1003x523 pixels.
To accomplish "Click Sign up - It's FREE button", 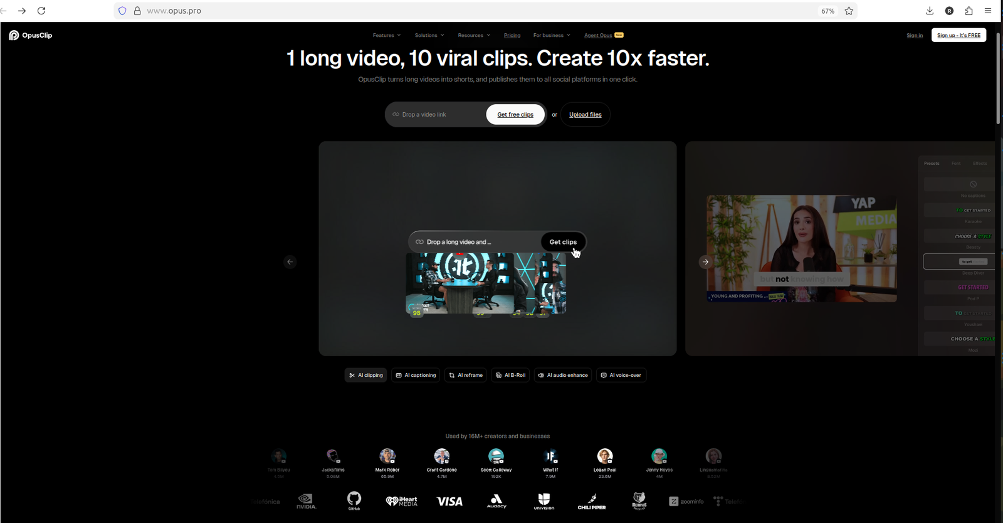I will 958,35.
